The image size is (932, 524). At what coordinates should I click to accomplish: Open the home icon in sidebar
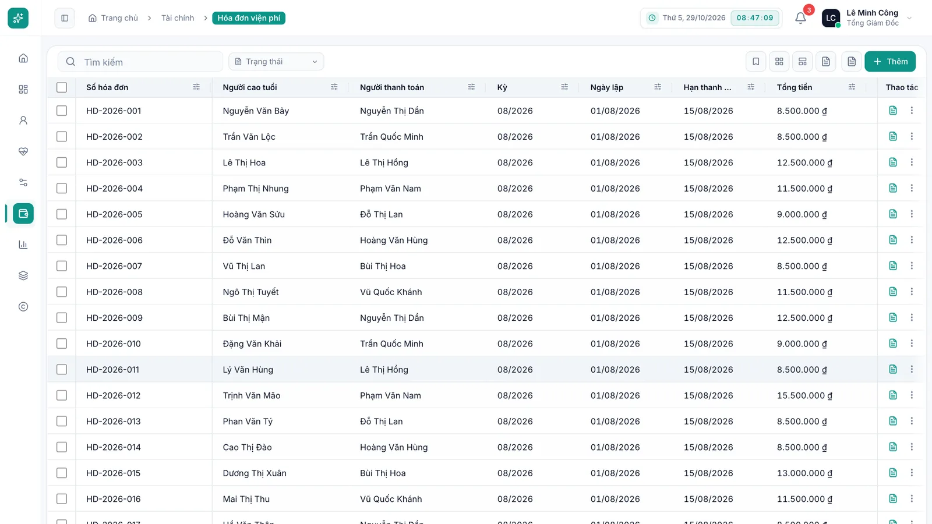[23, 58]
